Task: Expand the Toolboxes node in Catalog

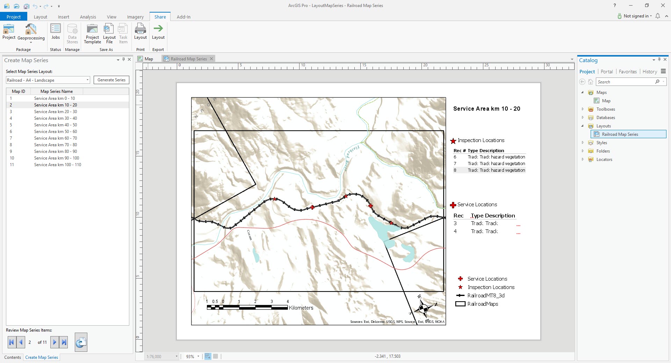Action: pyautogui.click(x=583, y=109)
